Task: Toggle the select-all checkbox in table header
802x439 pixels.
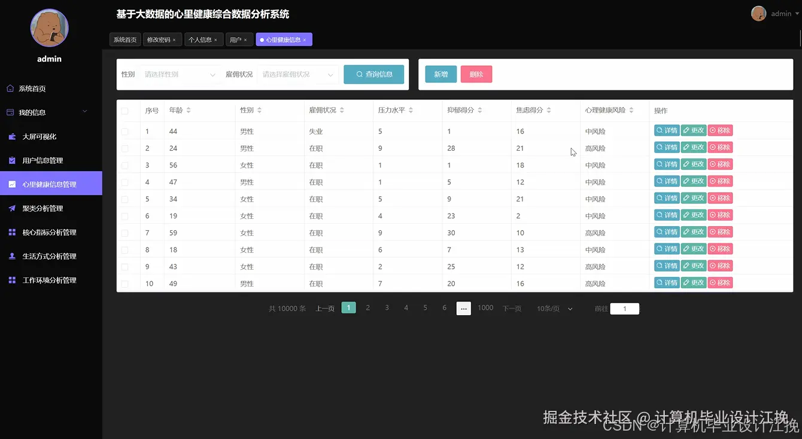Action: click(x=124, y=111)
